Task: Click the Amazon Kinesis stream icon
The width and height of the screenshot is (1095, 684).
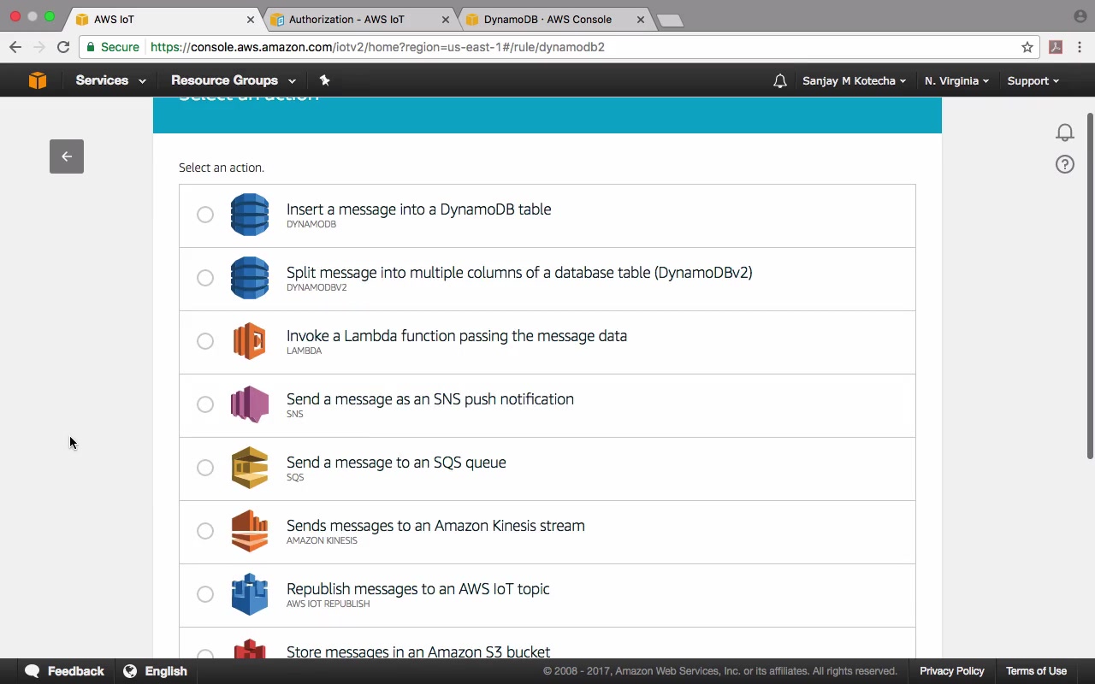Action: coord(250,531)
